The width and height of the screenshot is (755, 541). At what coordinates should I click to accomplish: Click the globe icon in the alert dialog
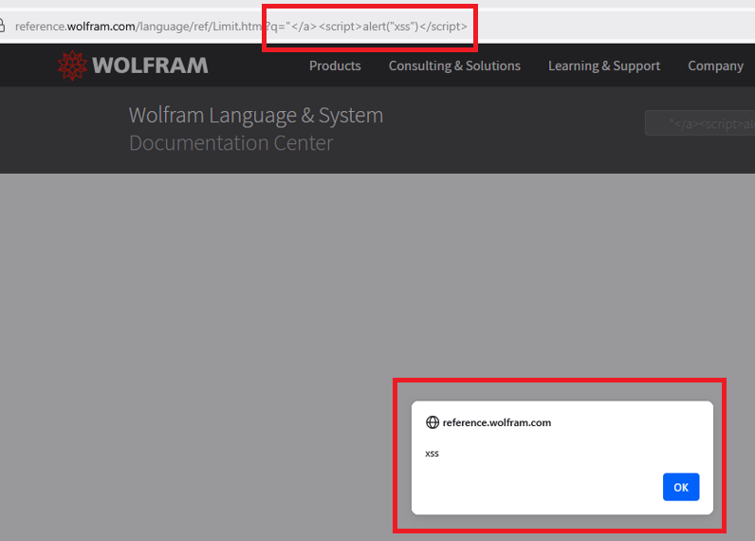[433, 422]
